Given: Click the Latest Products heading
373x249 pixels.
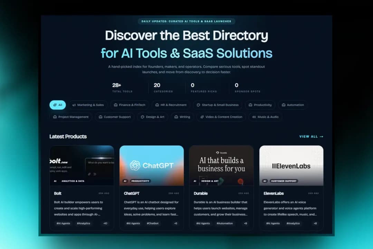Looking at the screenshot, I should coord(68,137).
